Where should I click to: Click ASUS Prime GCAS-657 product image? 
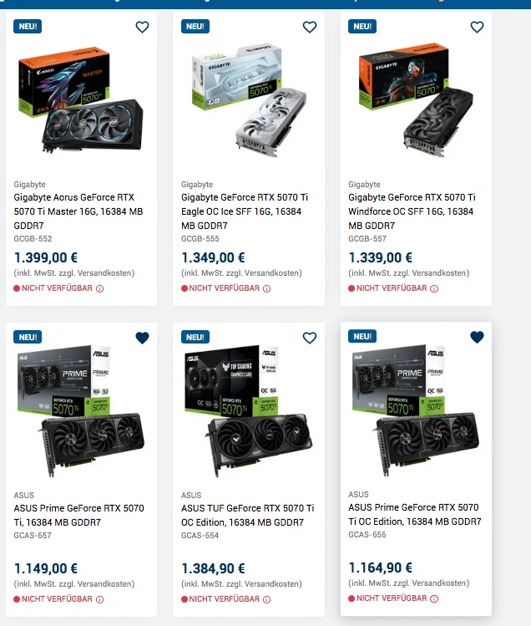(x=81, y=410)
